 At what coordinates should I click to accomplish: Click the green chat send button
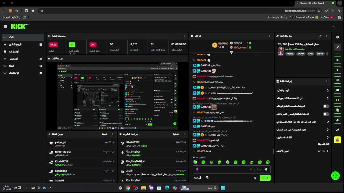265,178
